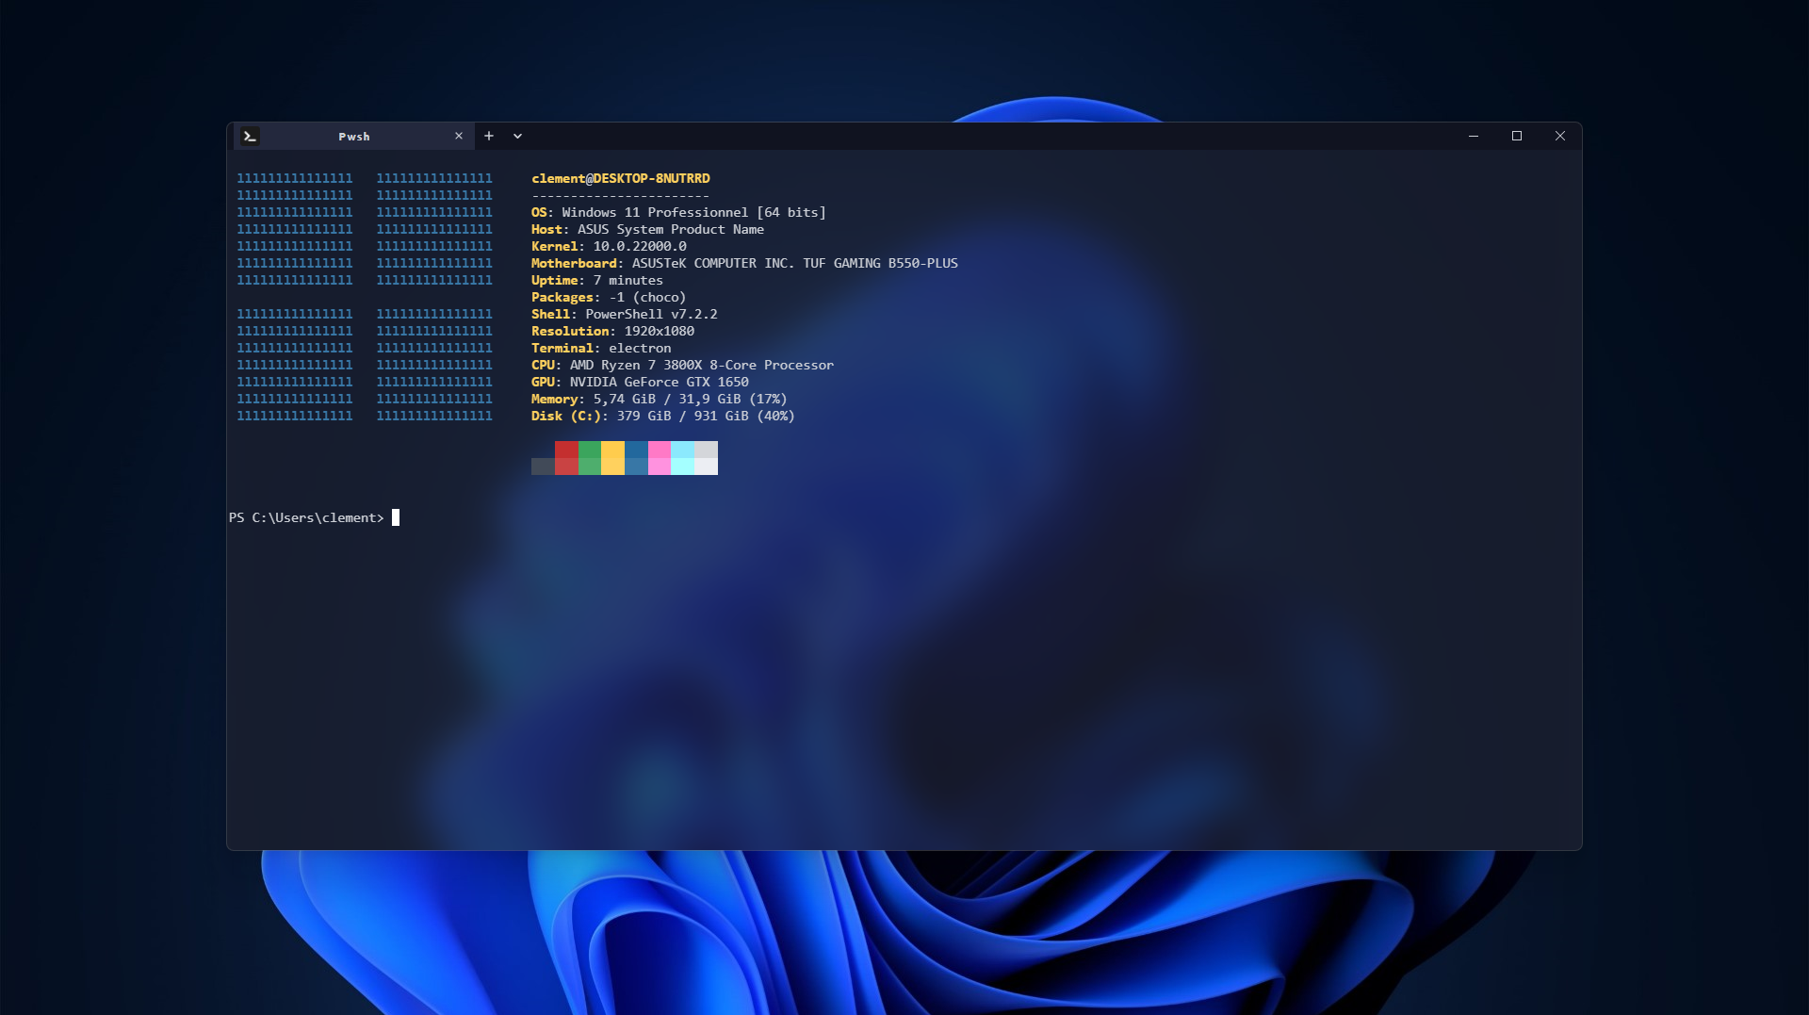The width and height of the screenshot is (1809, 1015).
Task: Select the Pwsh terminal tab
Action: 353,136
